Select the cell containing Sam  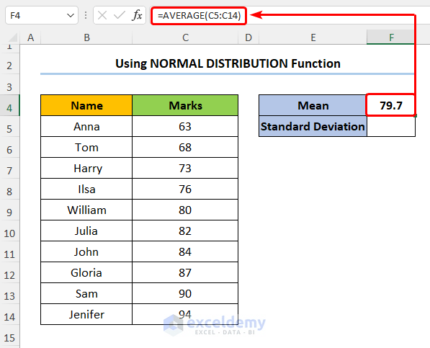[x=86, y=293]
